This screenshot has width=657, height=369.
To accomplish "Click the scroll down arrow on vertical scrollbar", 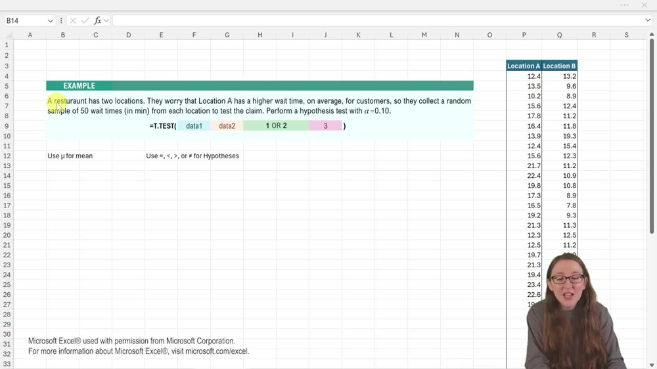I will tap(652, 365).
